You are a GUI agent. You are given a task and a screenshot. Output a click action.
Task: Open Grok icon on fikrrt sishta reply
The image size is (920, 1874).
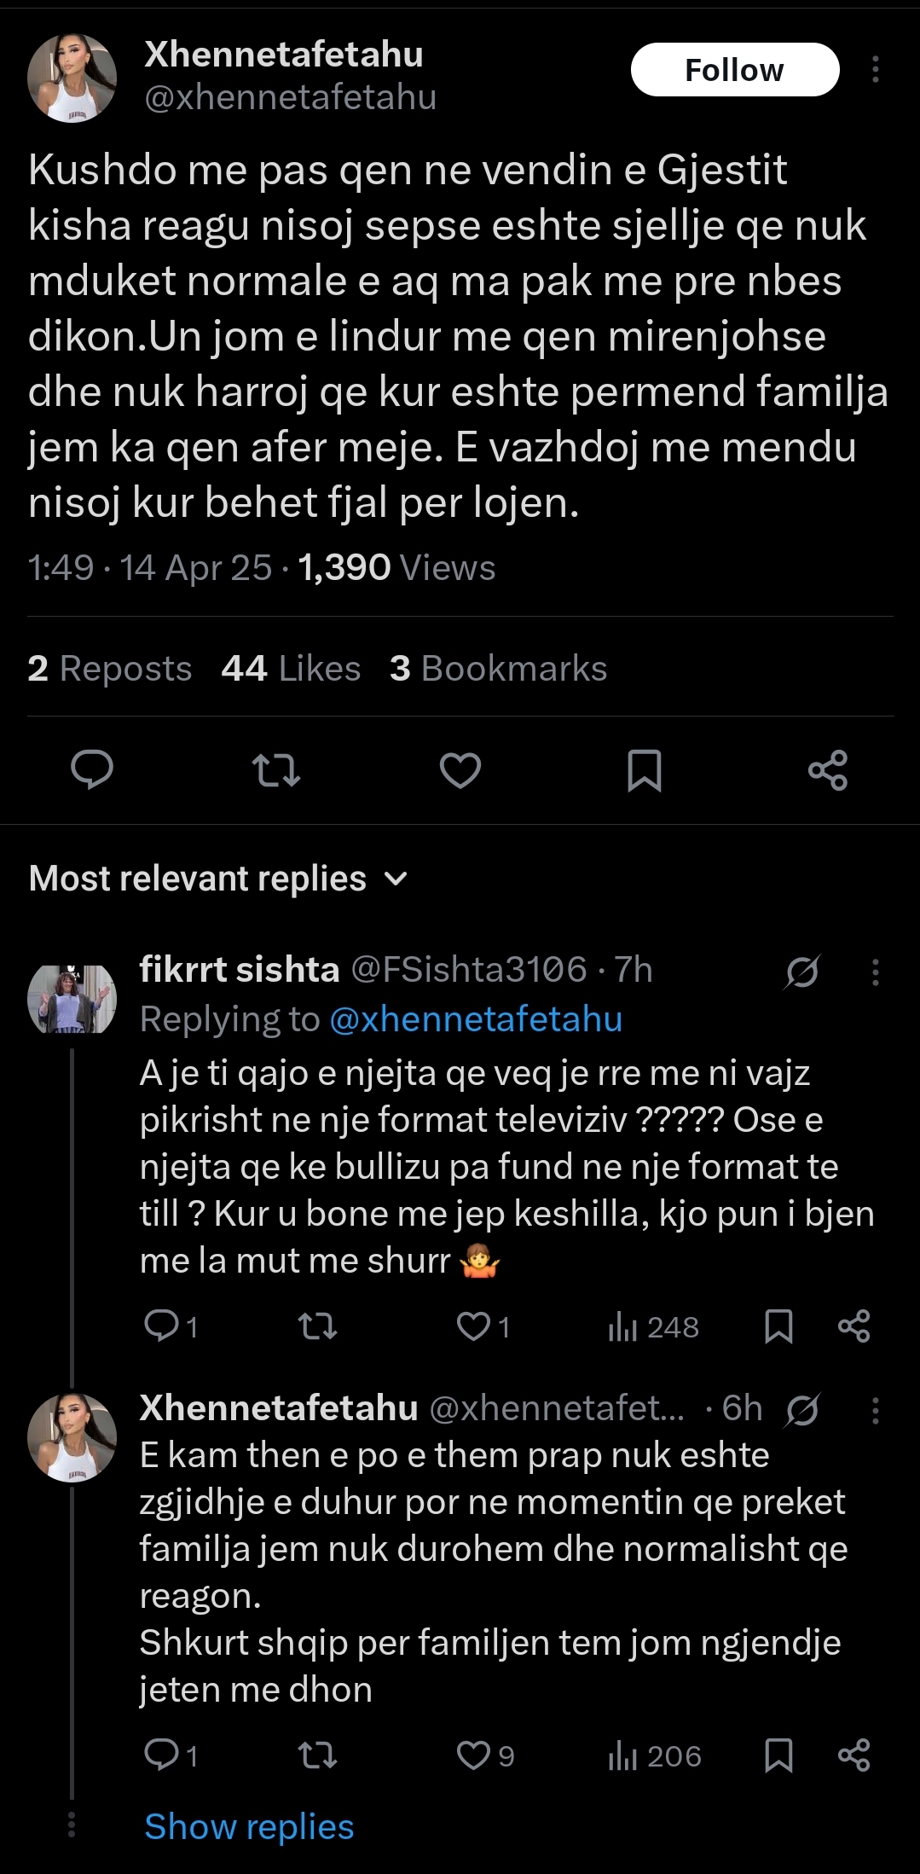802,971
